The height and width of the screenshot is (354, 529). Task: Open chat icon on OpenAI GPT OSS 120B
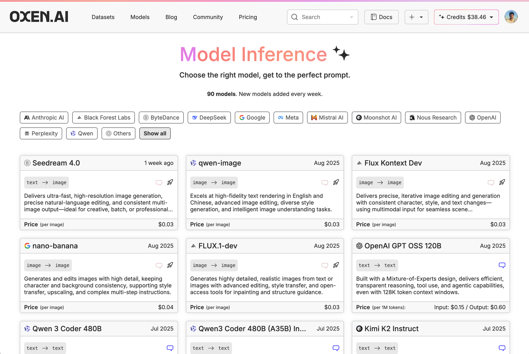[502, 265]
